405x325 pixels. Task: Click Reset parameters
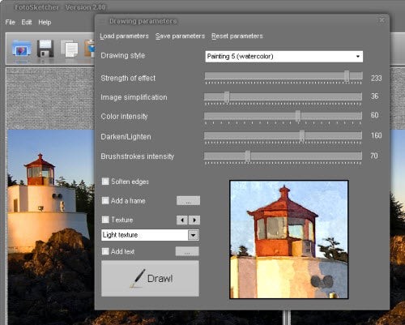237,36
